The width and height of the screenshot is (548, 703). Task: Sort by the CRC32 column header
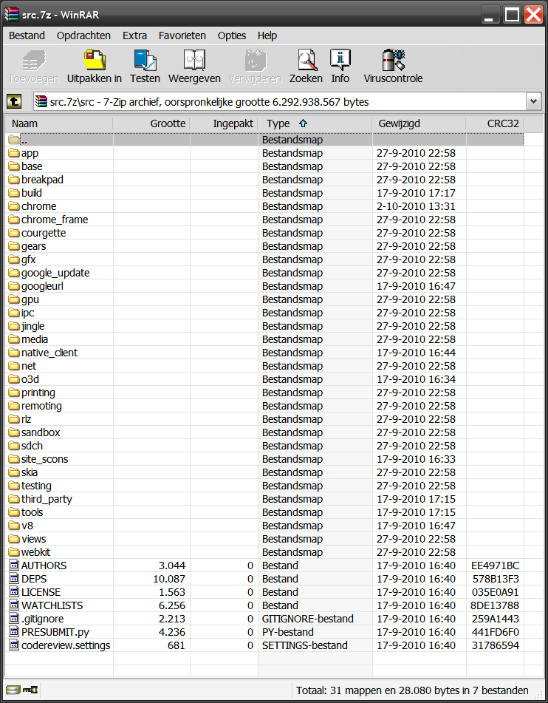(x=495, y=123)
